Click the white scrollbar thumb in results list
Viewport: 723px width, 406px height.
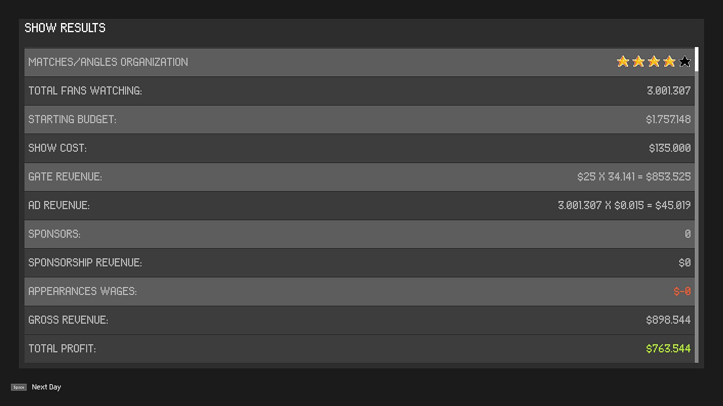[697, 59]
